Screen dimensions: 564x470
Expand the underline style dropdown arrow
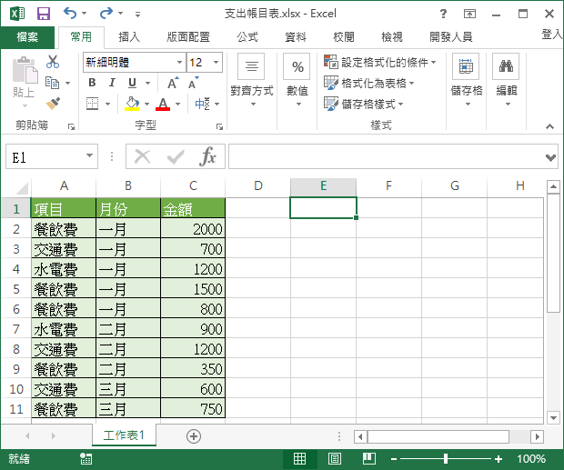[148, 83]
